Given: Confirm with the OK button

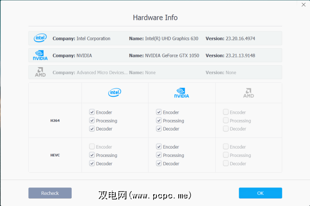Looking at the screenshot, I should coord(260,193).
